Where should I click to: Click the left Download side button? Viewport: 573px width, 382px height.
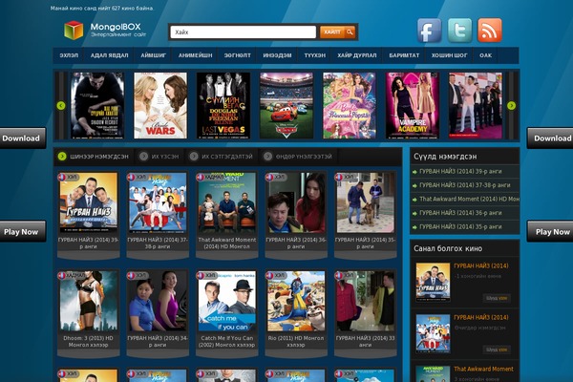[23, 138]
